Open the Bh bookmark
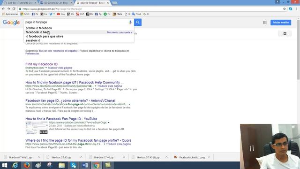 pyautogui.click(x=90, y=14)
